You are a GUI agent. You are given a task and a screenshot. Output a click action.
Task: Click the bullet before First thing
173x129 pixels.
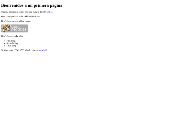[x=4, y=41]
